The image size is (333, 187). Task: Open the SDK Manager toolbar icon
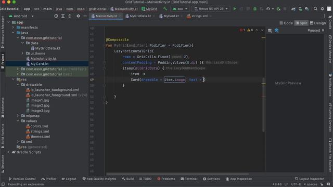tap(307, 9)
